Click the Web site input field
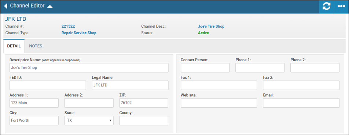 click(x=218, y=103)
